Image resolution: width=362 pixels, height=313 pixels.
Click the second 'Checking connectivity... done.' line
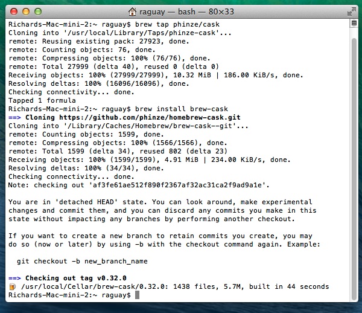point(71,176)
